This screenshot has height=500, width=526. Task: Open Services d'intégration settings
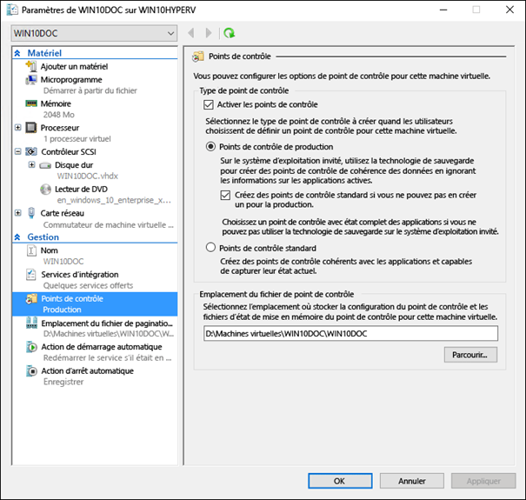point(80,275)
